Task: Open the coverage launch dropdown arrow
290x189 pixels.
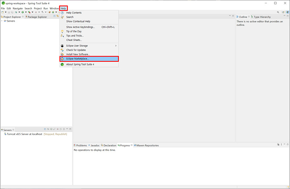Action: [x=33, y=12]
